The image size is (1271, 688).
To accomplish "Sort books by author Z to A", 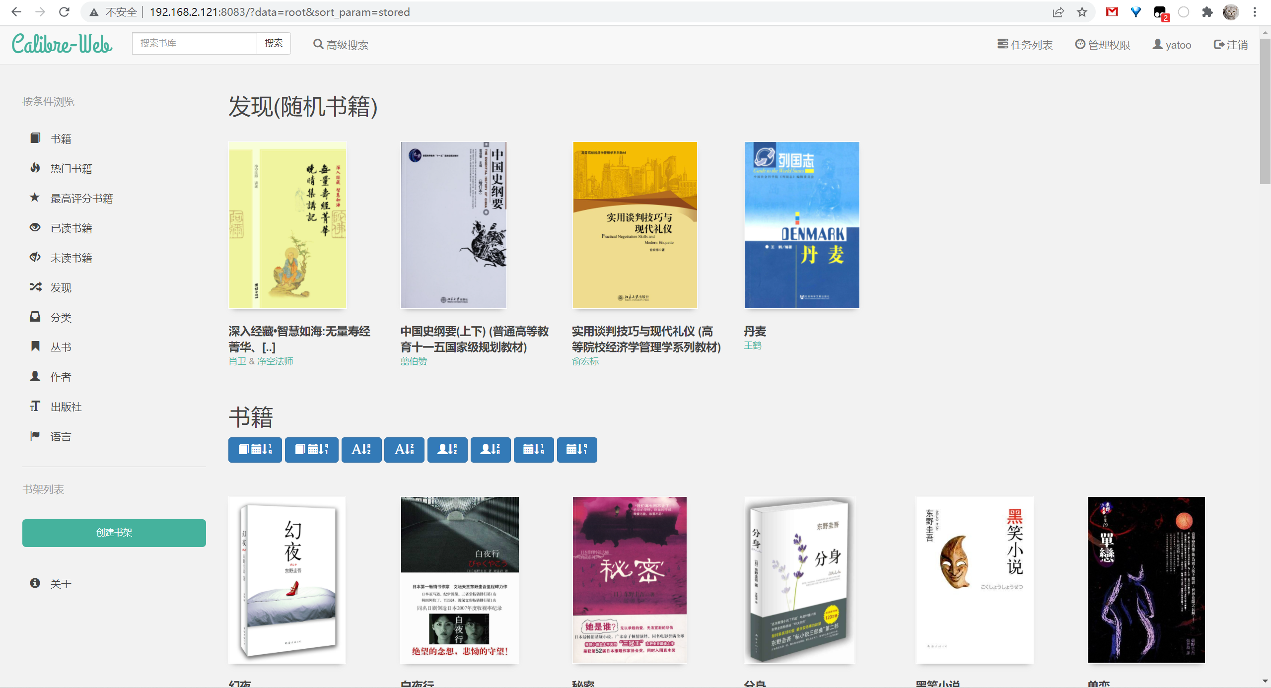I will (x=490, y=450).
